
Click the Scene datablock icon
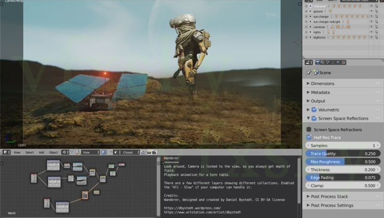click(316, 72)
